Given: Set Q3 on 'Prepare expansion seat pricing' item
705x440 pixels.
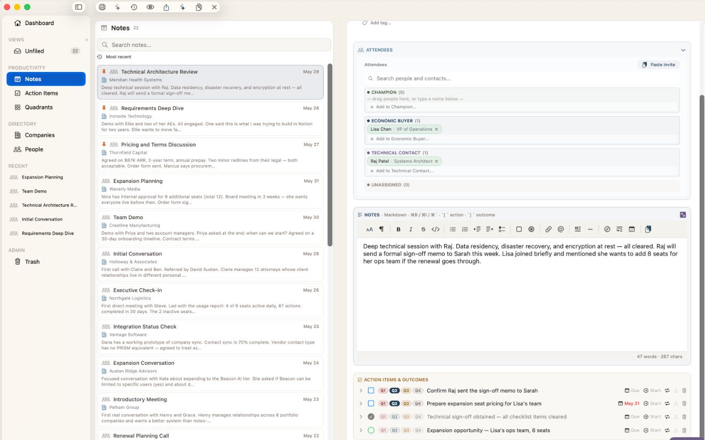Looking at the screenshot, I should (x=406, y=404).
